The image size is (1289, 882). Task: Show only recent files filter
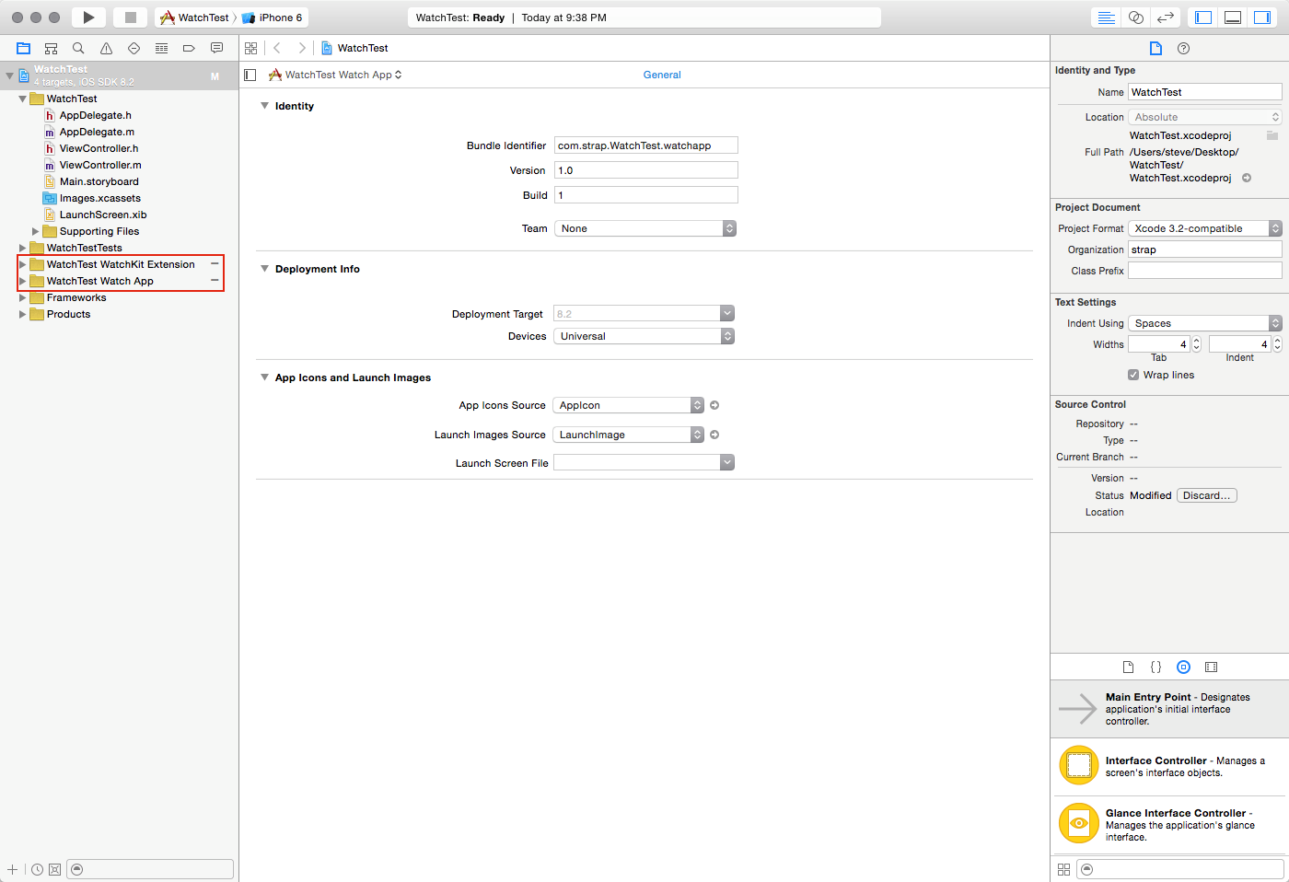coord(37,869)
